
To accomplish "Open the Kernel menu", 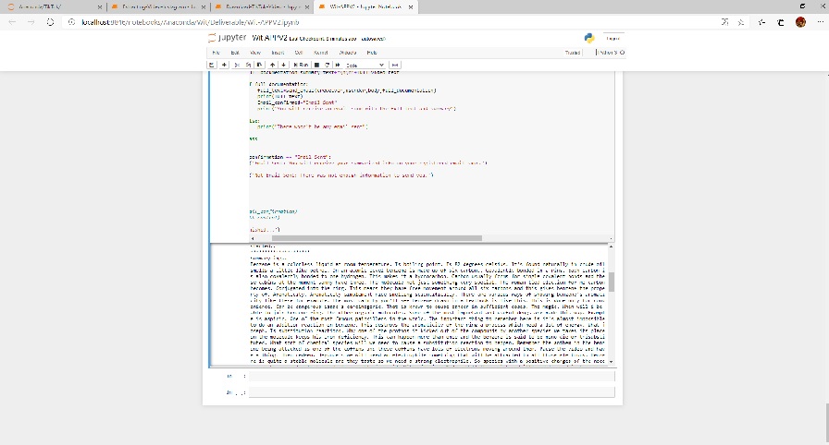I will point(320,53).
